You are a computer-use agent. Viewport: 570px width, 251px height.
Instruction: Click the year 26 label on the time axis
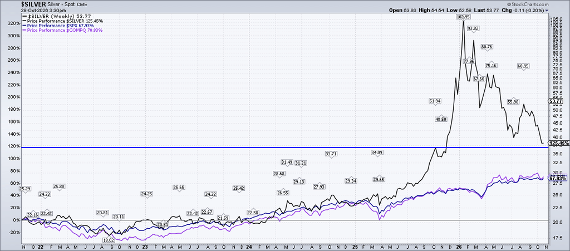[x=460, y=247]
